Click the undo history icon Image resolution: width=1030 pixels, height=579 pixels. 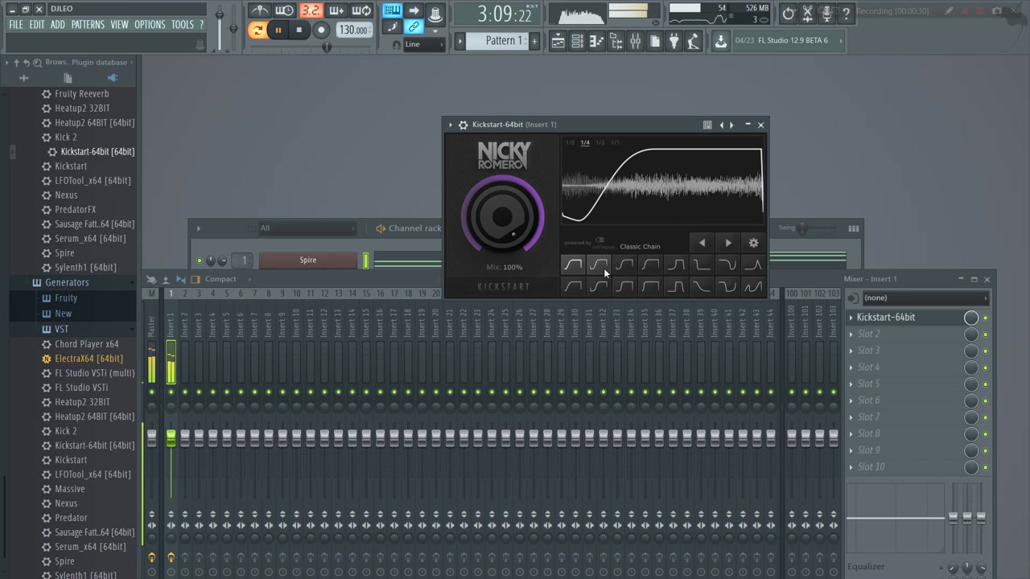[788, 13]
